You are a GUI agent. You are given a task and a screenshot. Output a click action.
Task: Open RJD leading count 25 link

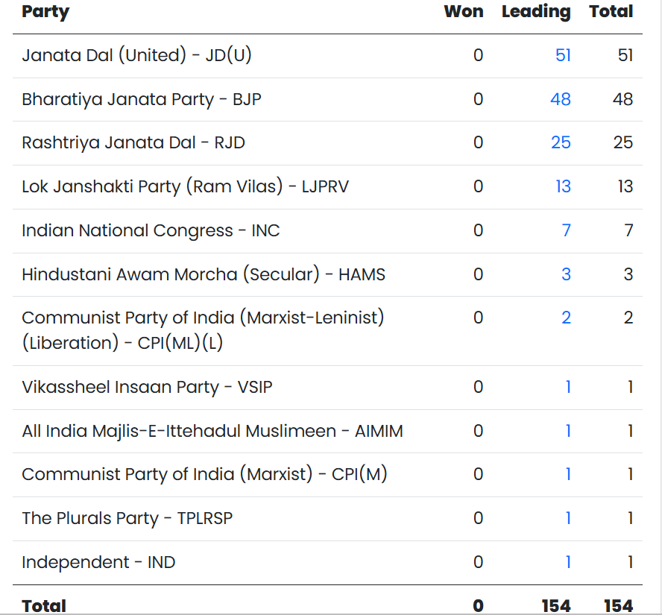[x=561, y=142]
